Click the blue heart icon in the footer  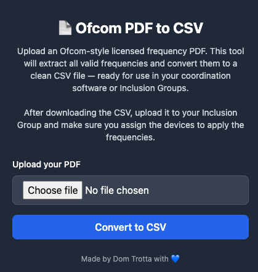coord(175,259)
